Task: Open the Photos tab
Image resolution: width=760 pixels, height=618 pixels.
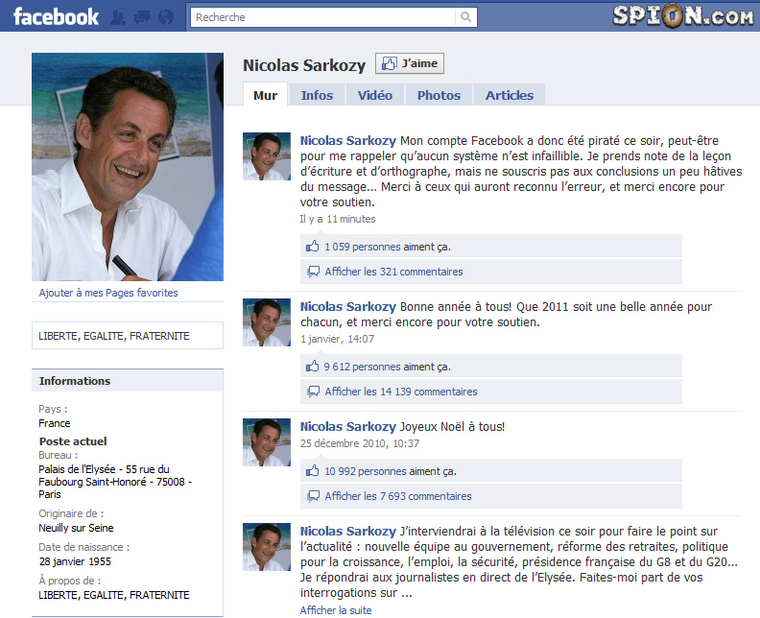Action: (x=439, y=95)
